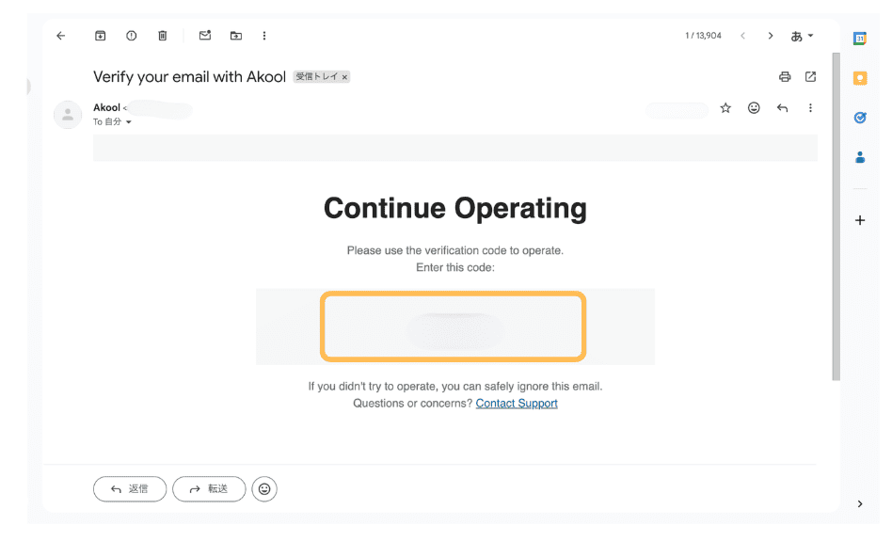892x557 pixels.
Task: Open the Move to folder icon
Action: tap(236, 36)
